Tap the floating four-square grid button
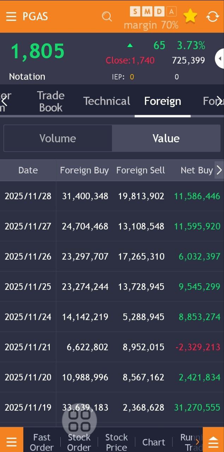Image resolution: width=224 pixels, height=452 pixels. coord(79,420)
